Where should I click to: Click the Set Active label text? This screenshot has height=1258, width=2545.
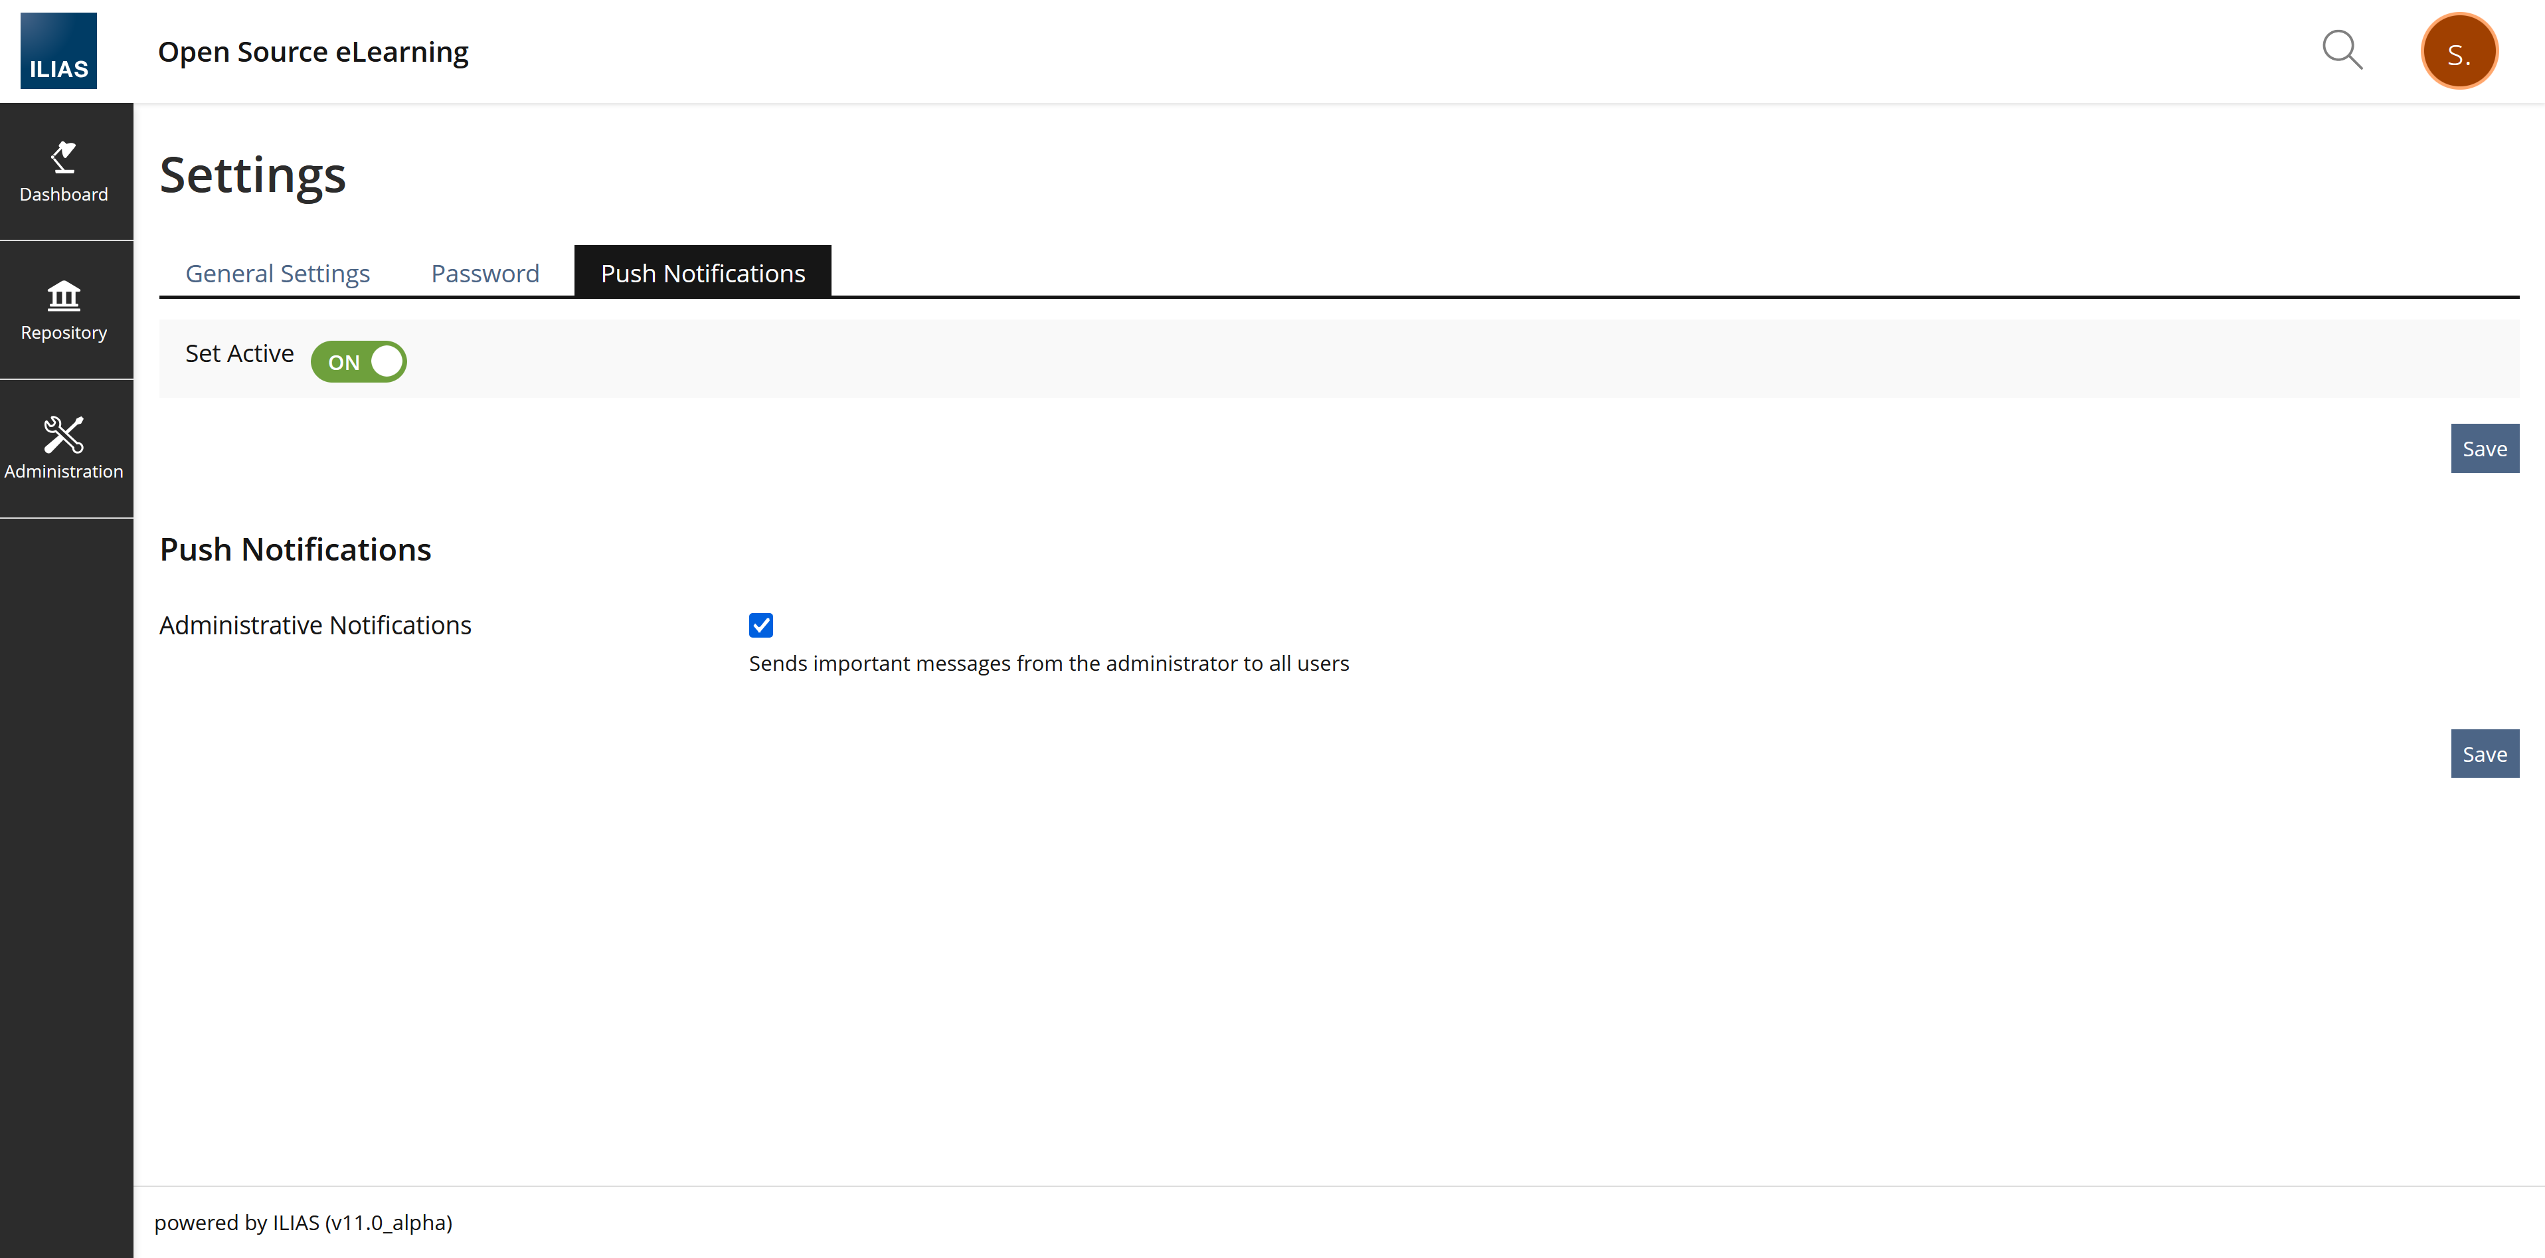point(239,354)
